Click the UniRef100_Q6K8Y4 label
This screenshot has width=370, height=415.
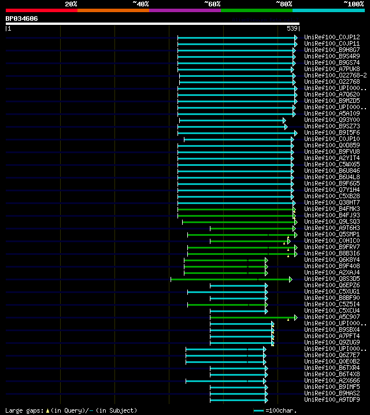[x=332, y=260]
